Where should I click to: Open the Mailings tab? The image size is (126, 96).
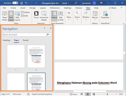68,8
